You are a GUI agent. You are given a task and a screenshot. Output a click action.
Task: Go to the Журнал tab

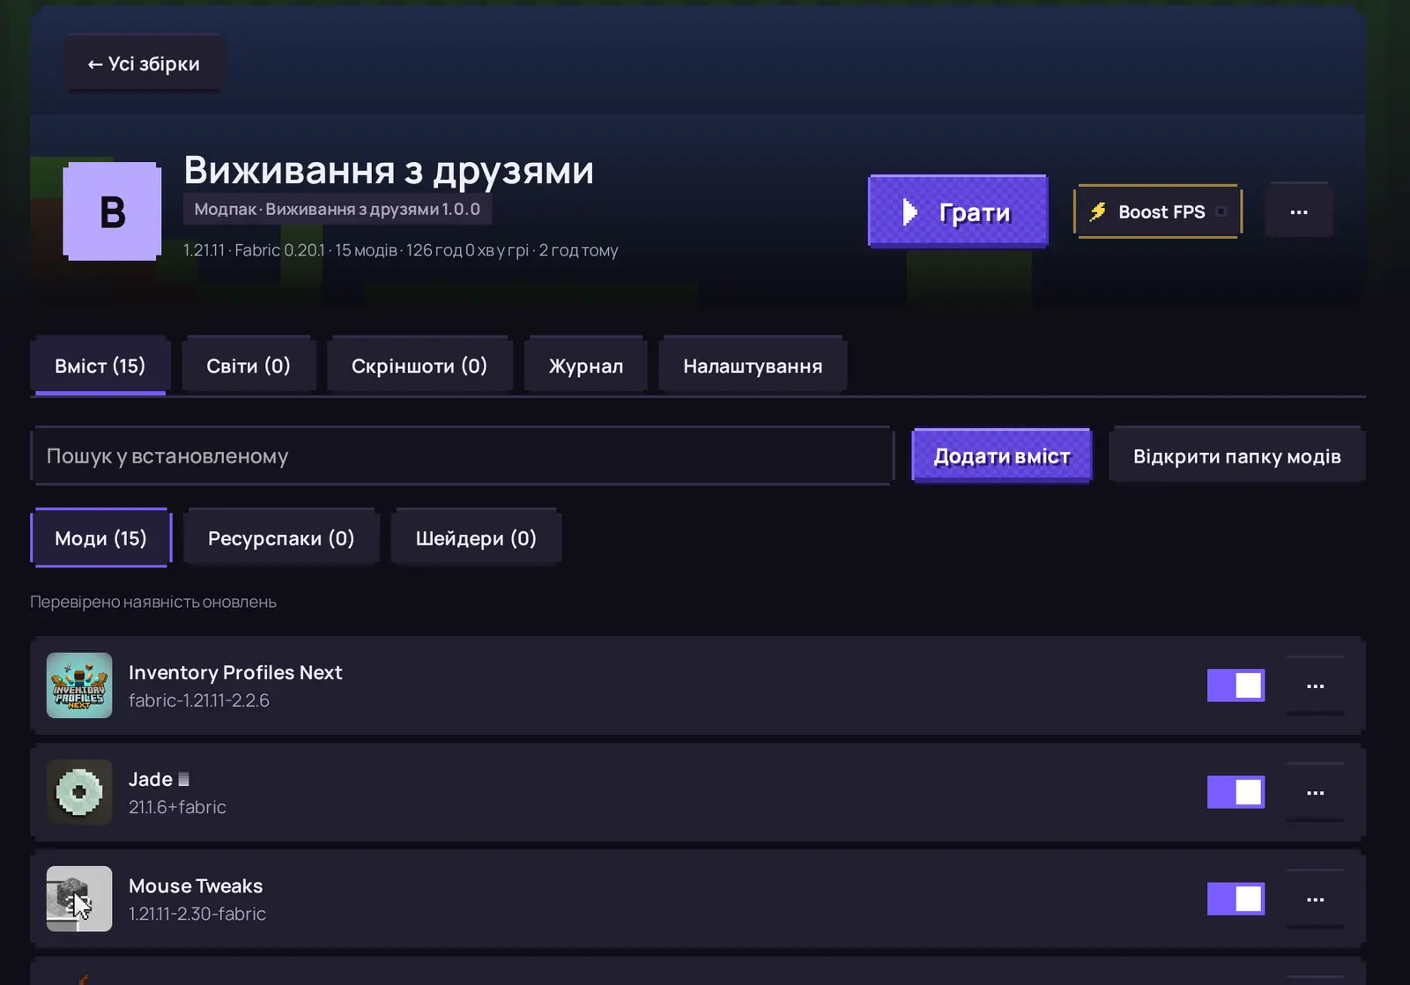click(586, 366)
